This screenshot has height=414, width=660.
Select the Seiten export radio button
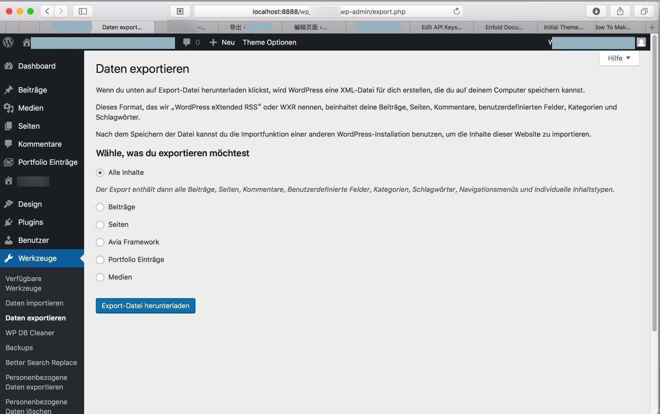[100, 225]
